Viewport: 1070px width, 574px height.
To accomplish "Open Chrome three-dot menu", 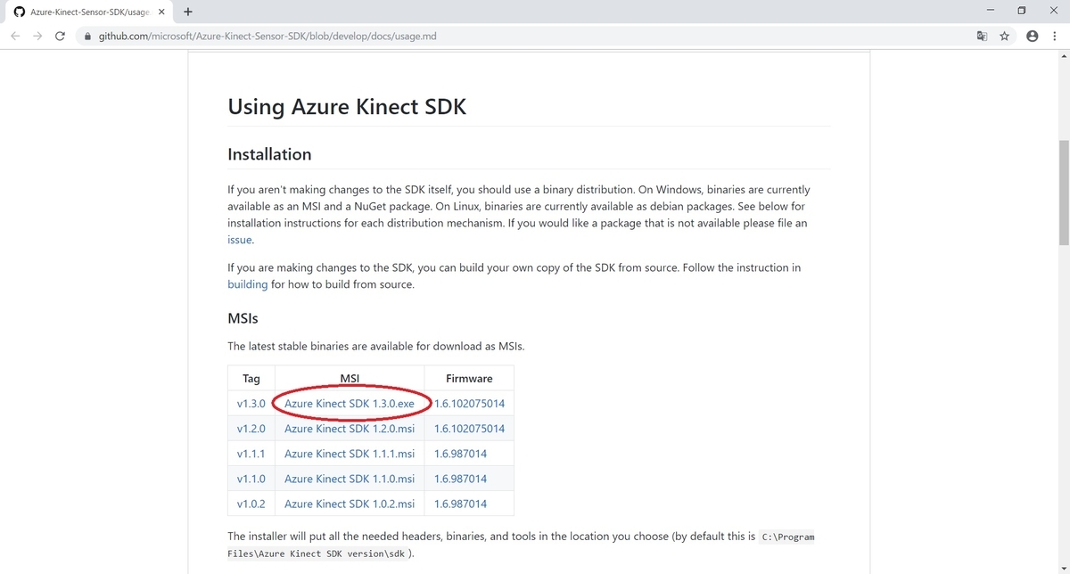I will pos(1055,37).
